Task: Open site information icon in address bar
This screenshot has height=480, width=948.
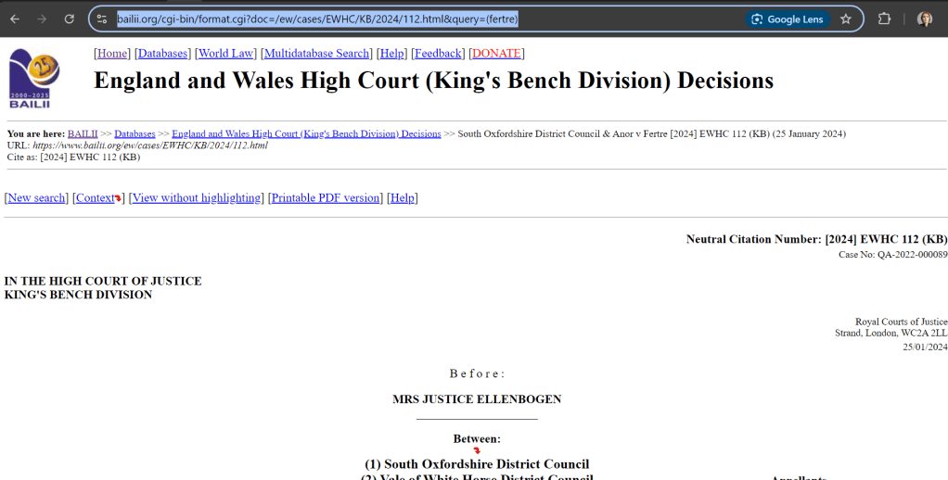Action: [x=103, y=19]
